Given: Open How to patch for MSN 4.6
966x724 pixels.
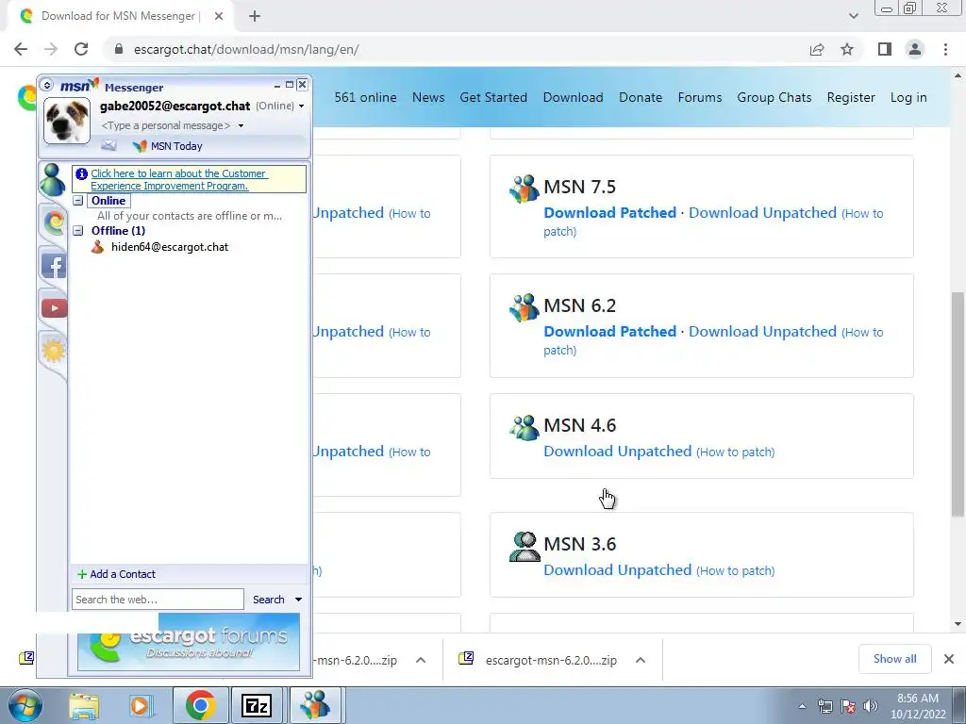Looking at the screenshot, I should 736,452.
